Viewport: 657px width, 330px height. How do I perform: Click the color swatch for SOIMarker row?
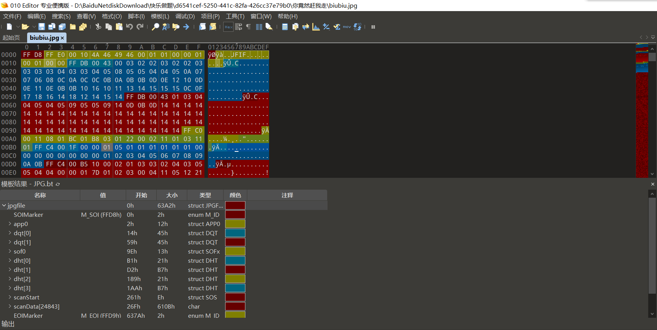pos(235,215)
